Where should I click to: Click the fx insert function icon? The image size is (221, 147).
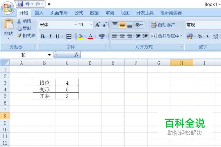pyautogui.click(x=77, y=55)
